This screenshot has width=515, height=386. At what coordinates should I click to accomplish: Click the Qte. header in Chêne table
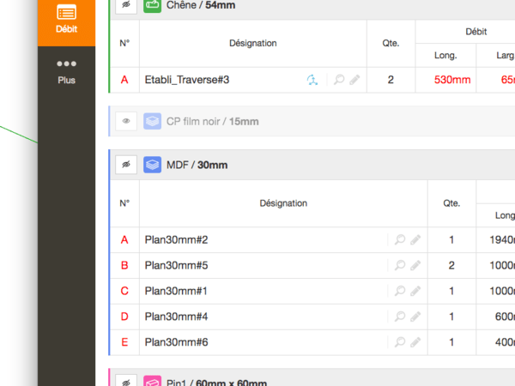(x=391, y=43)
